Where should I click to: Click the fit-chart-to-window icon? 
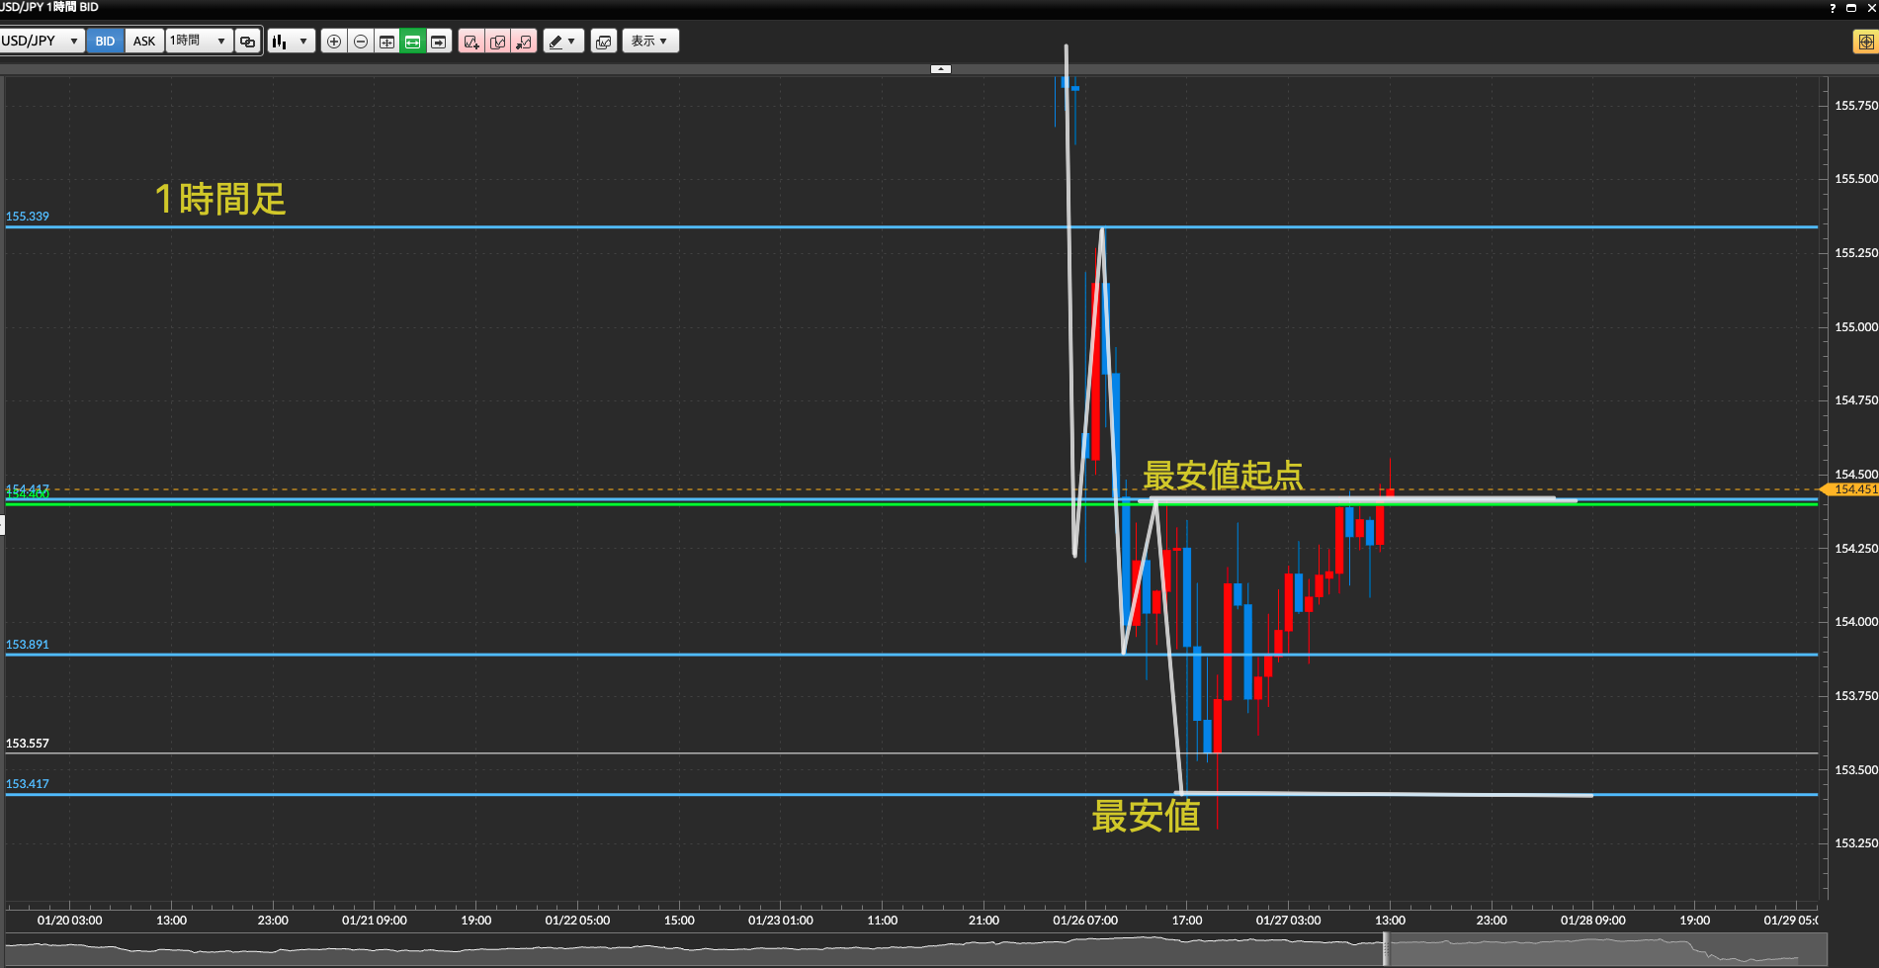click(386, 42)
